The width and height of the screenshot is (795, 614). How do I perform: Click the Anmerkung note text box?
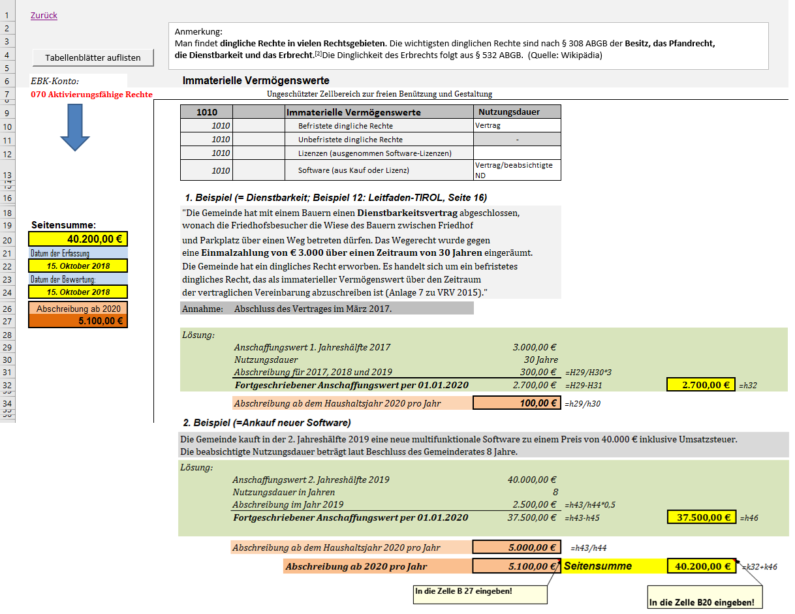pyautogui.click(x=468, y=46)
